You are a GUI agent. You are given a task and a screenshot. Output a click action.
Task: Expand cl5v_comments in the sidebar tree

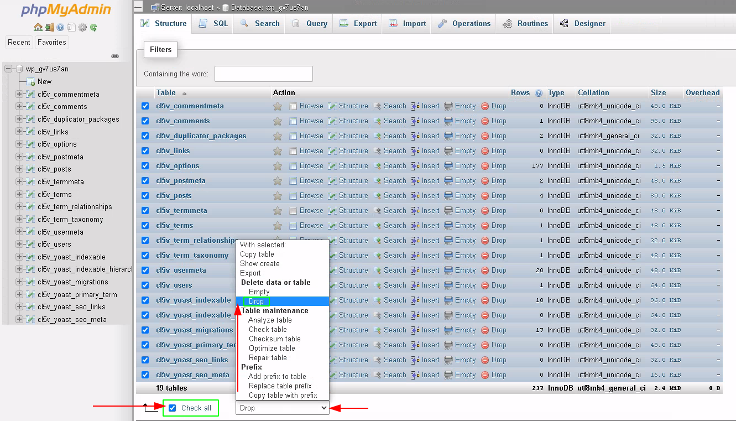point(19,107)
